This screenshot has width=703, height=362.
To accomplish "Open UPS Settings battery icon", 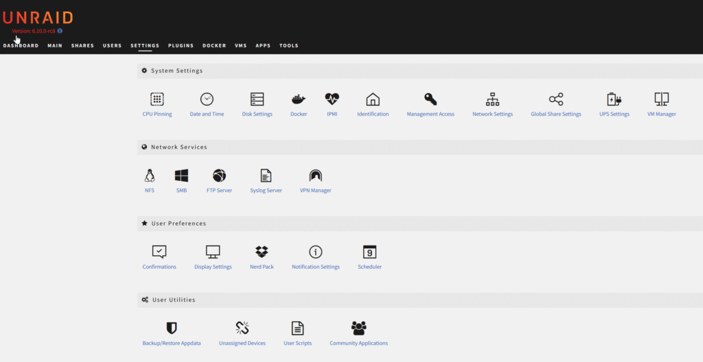I will [x=614, y=99].
